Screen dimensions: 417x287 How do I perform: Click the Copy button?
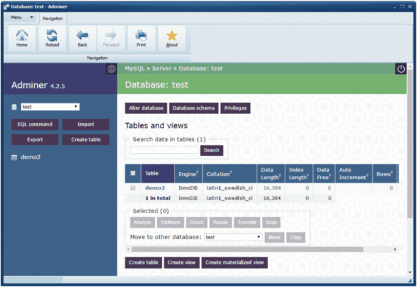pyautogui.click(x=296, y=238)
